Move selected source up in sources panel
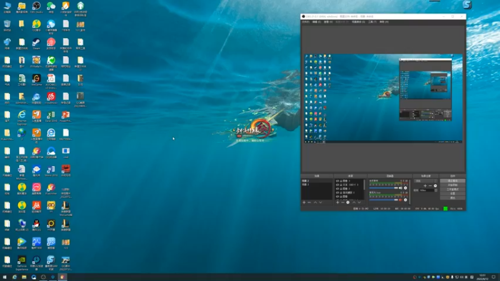 pyautogui.click(x=354, y=202)
